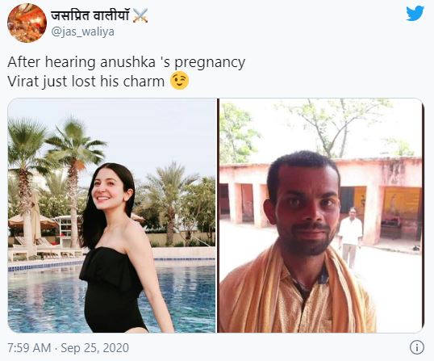The width and height of the screenshot is (434, 361).
Task: Open the @jas_waliya handle link
Action: click(x=83, y=31)
